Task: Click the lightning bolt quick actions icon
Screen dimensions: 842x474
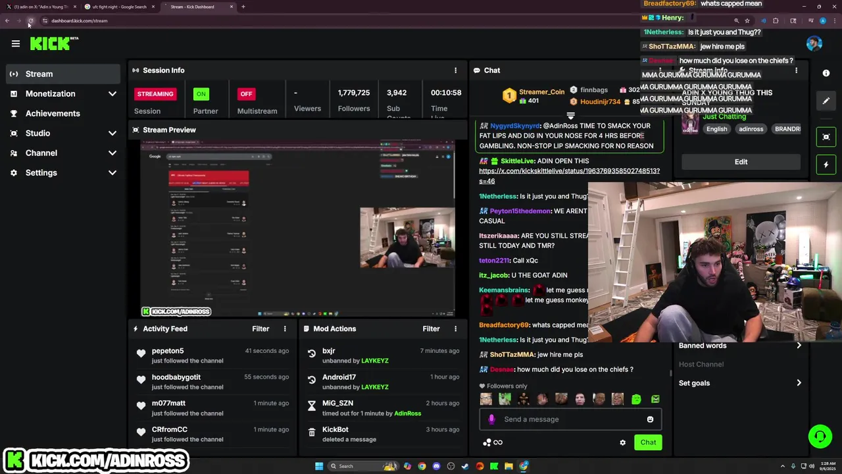Action: pyautogui.click(x=826, y=165)
